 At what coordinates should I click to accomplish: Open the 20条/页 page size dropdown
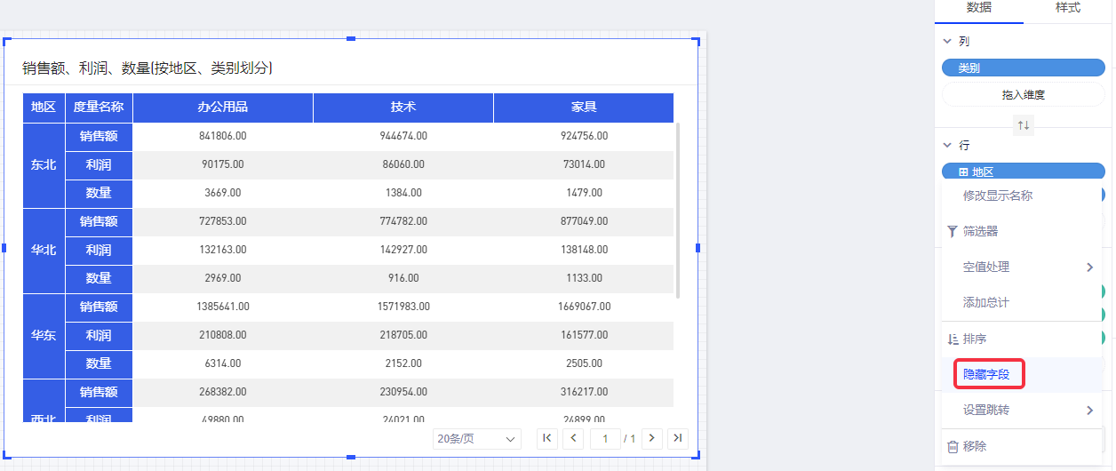(477, 439)
